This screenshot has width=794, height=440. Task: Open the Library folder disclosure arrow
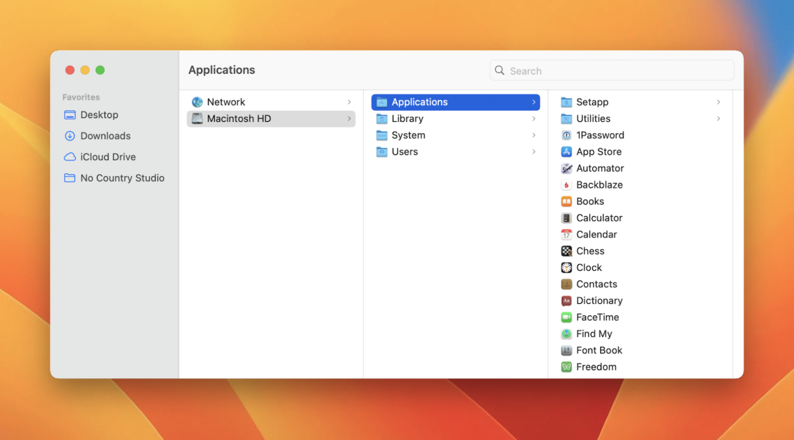534,118
